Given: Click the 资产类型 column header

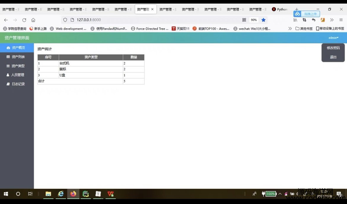Looking at the screenshot, I should (91, 57).
